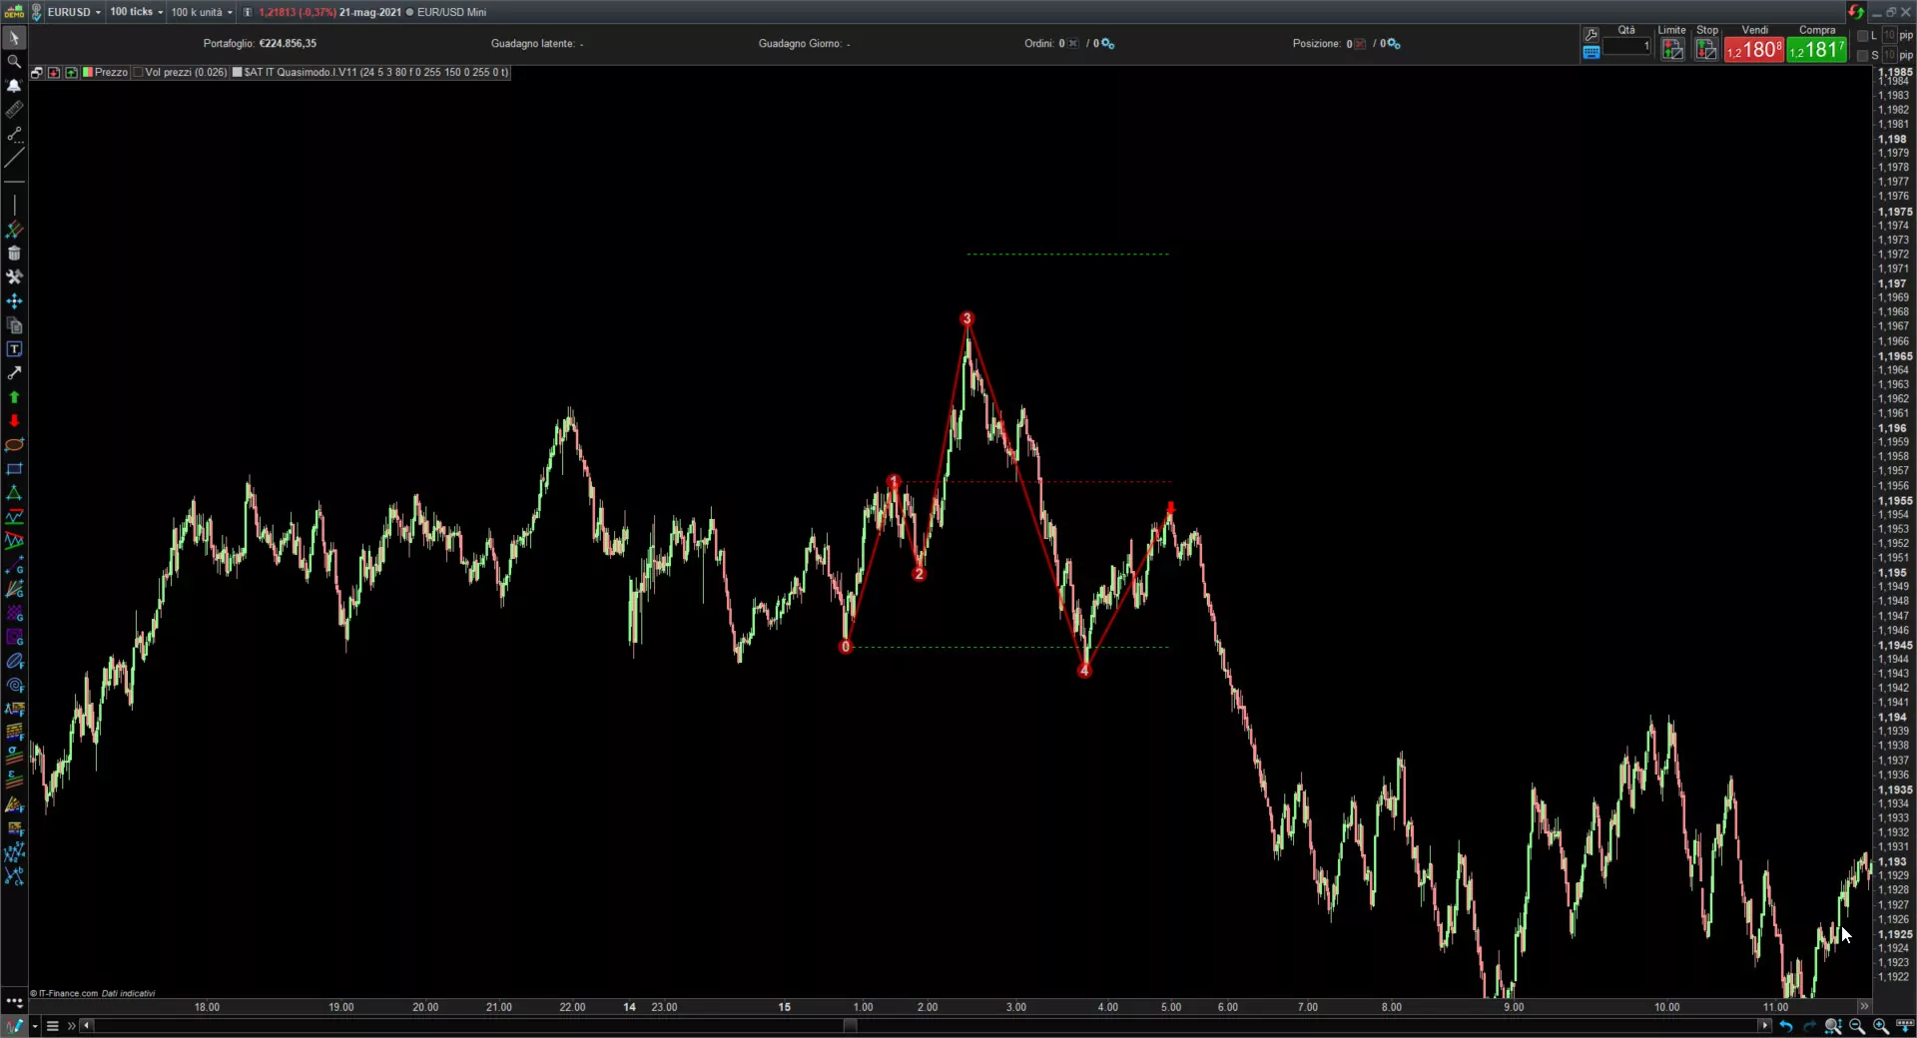Click the 21-mag-2021 date text
The width and height of the screenshot is (1917, 1038).
tap(369, 12)
